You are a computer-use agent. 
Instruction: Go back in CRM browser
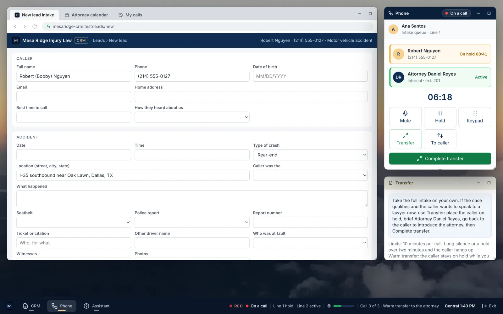click(x=15, y=27)
